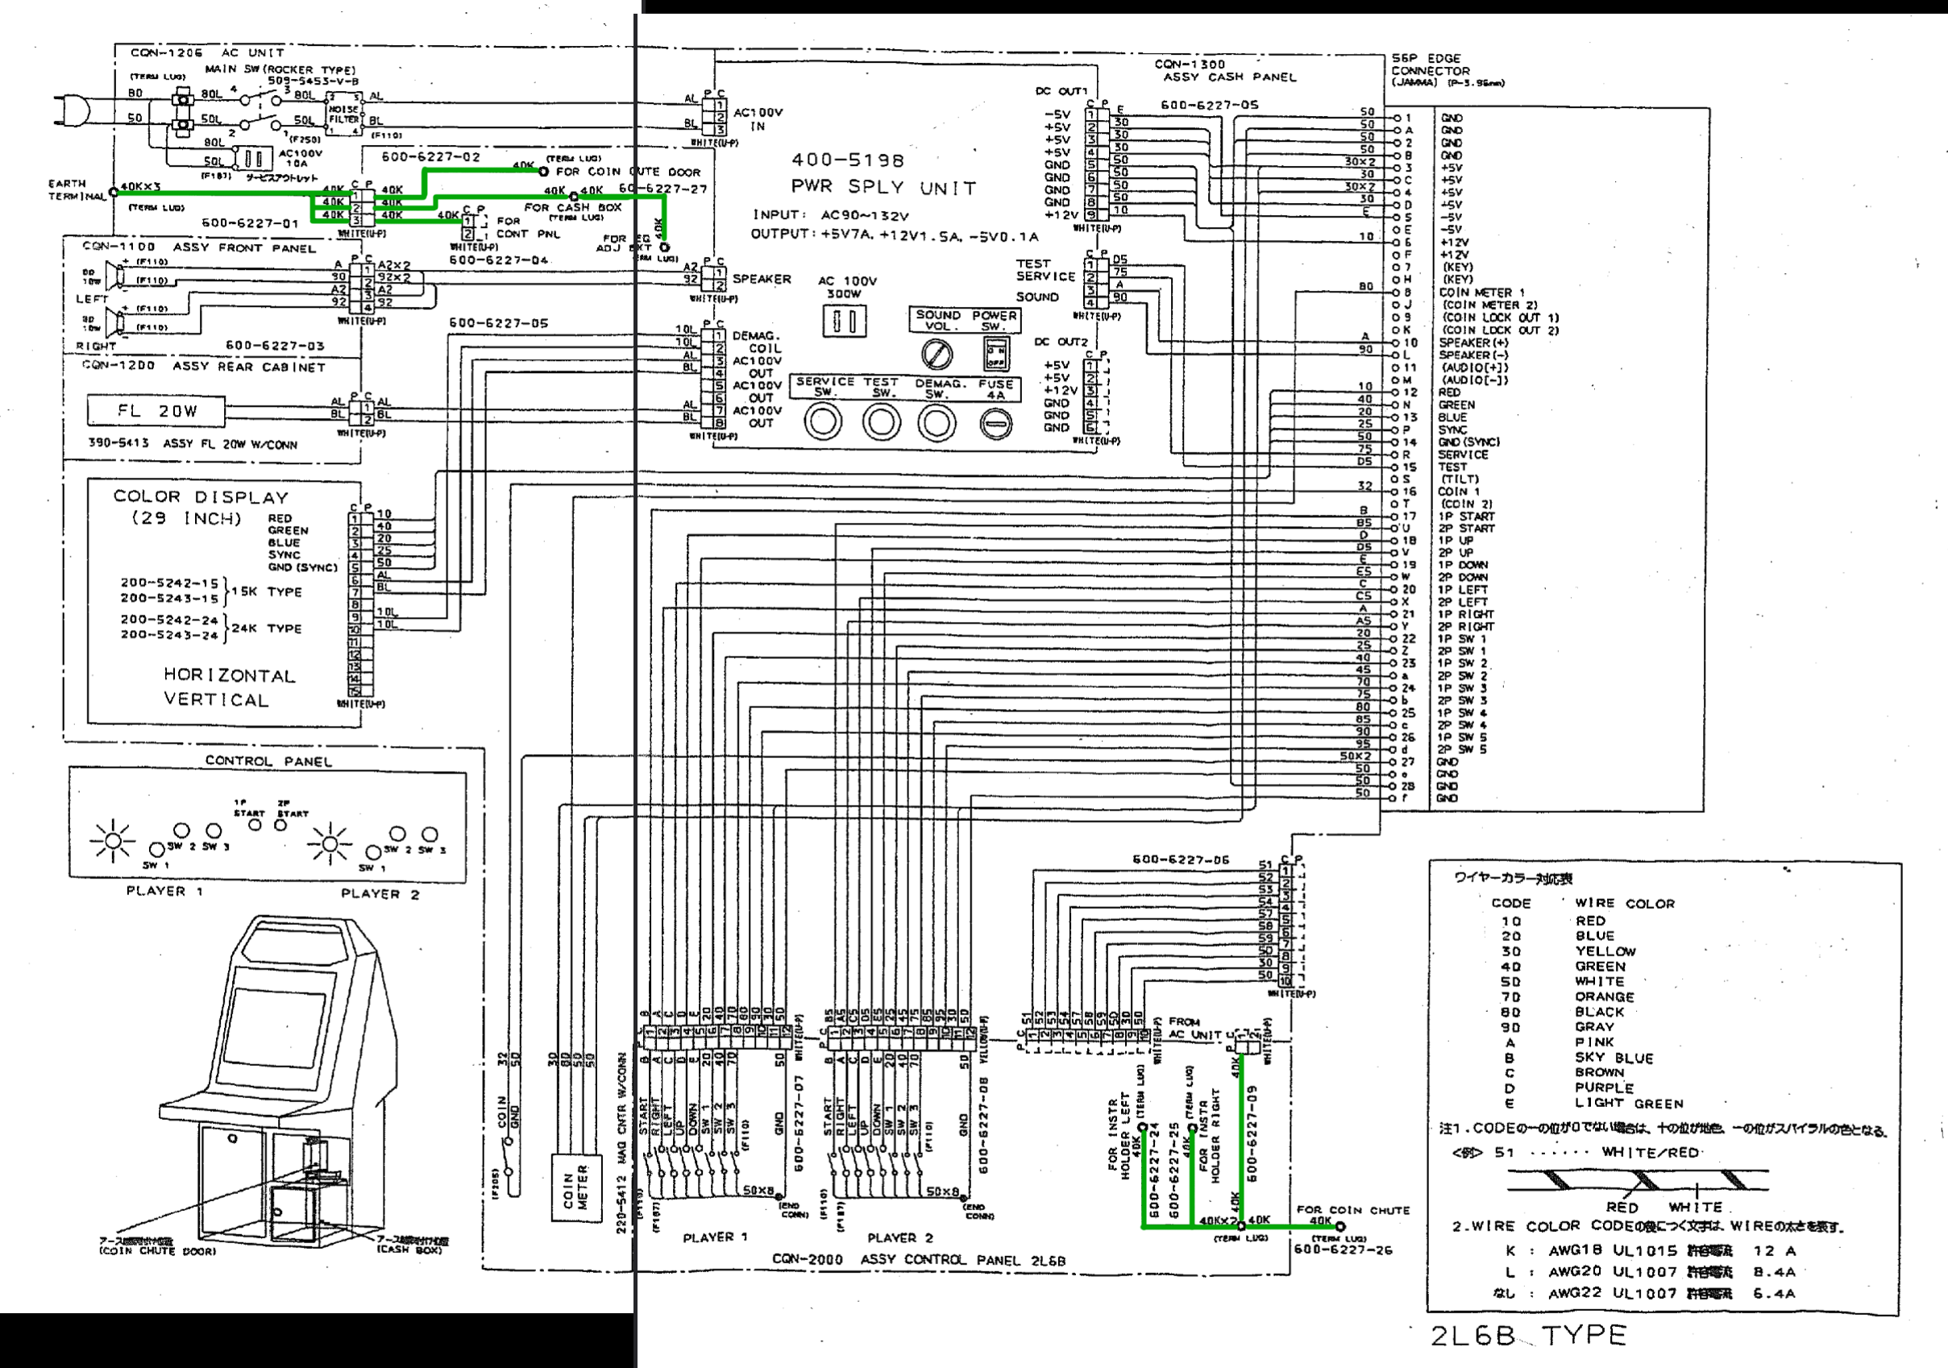
Task: Click the Player 1 joystick symbol
Action: click(x=112, y=840)
